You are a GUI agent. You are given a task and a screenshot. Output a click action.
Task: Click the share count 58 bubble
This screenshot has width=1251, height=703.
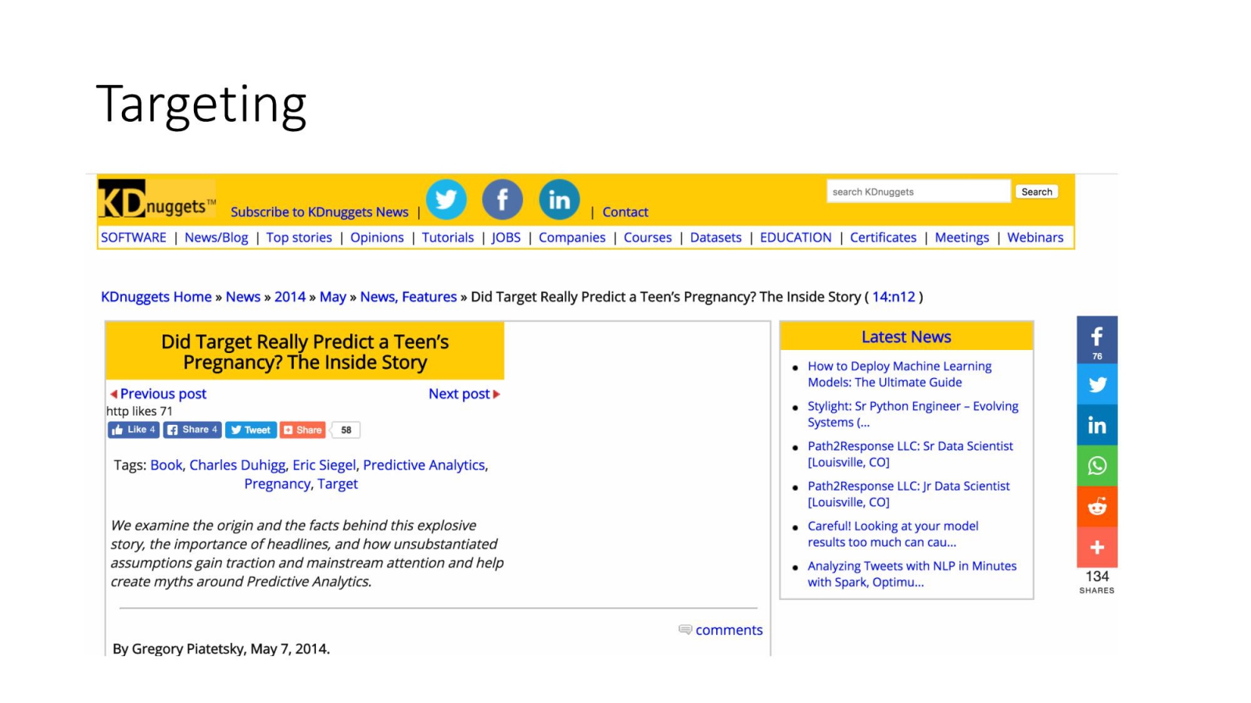point(346,430)
